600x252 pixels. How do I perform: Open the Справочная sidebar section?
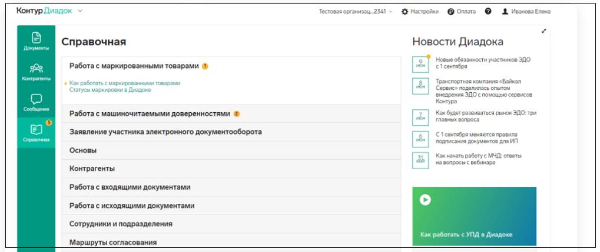point(37,133)
